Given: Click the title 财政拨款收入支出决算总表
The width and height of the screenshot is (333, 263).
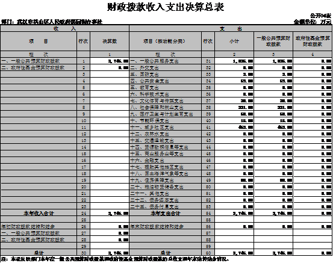Looking at the screenshot, I should click(x=166, y=7).
